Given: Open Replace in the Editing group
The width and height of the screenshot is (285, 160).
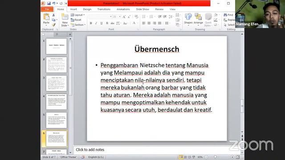Looking at the screenshot, I should click(229, 20).
